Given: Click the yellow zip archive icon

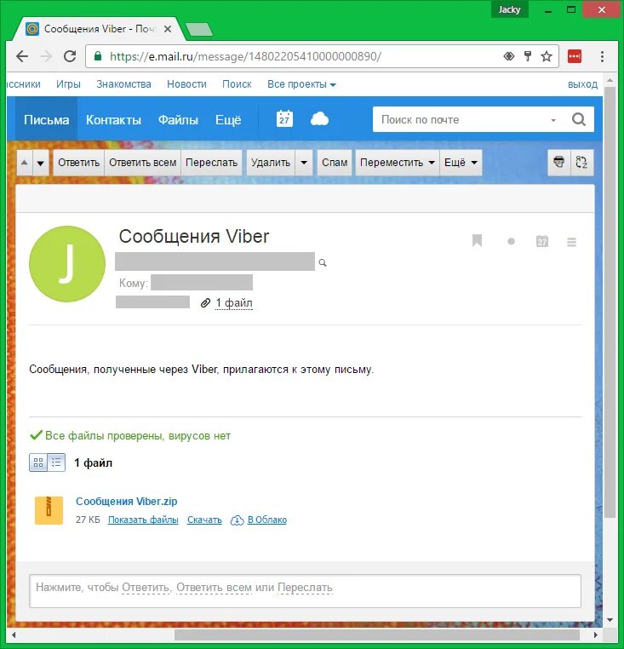Looking at the screenshot, I should [x=49, y=510].
